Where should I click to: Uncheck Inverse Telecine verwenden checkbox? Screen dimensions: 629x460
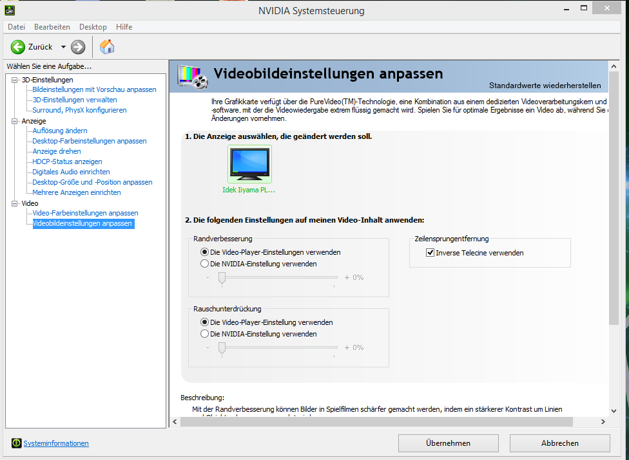[430, 253]
